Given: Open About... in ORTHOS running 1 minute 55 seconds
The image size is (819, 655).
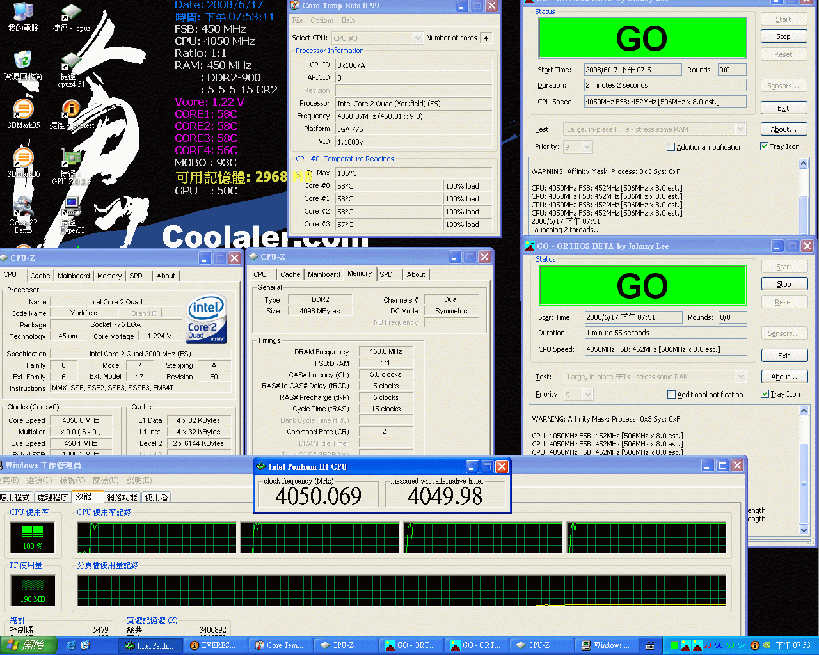Looking at the screenshot, I should pyautogui.click(x=784, y=377).
